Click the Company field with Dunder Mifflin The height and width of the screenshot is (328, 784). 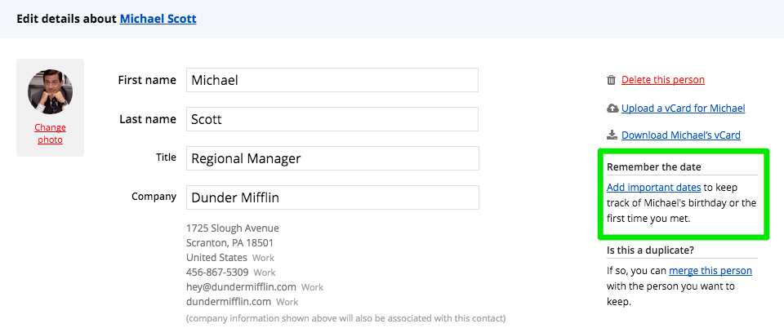[x=332, y=197]
